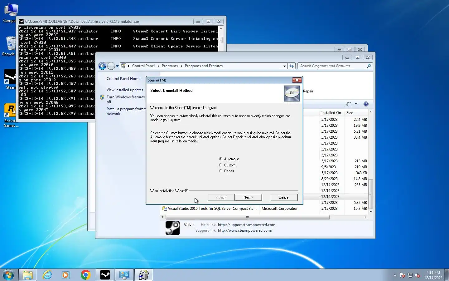Click the 9/5/2023 date cell
Image resolution: width=449 pixels, height=281 pixels.
pyautogui.click(x=328, y=167)
